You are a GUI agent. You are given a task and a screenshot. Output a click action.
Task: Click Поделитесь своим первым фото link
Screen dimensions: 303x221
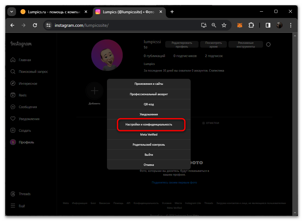(x=174, y=183)
